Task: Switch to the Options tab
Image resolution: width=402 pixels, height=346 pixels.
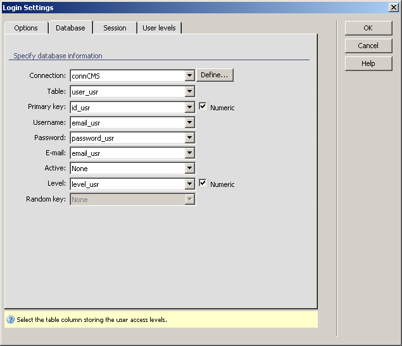Action: [x=26, y=28]
